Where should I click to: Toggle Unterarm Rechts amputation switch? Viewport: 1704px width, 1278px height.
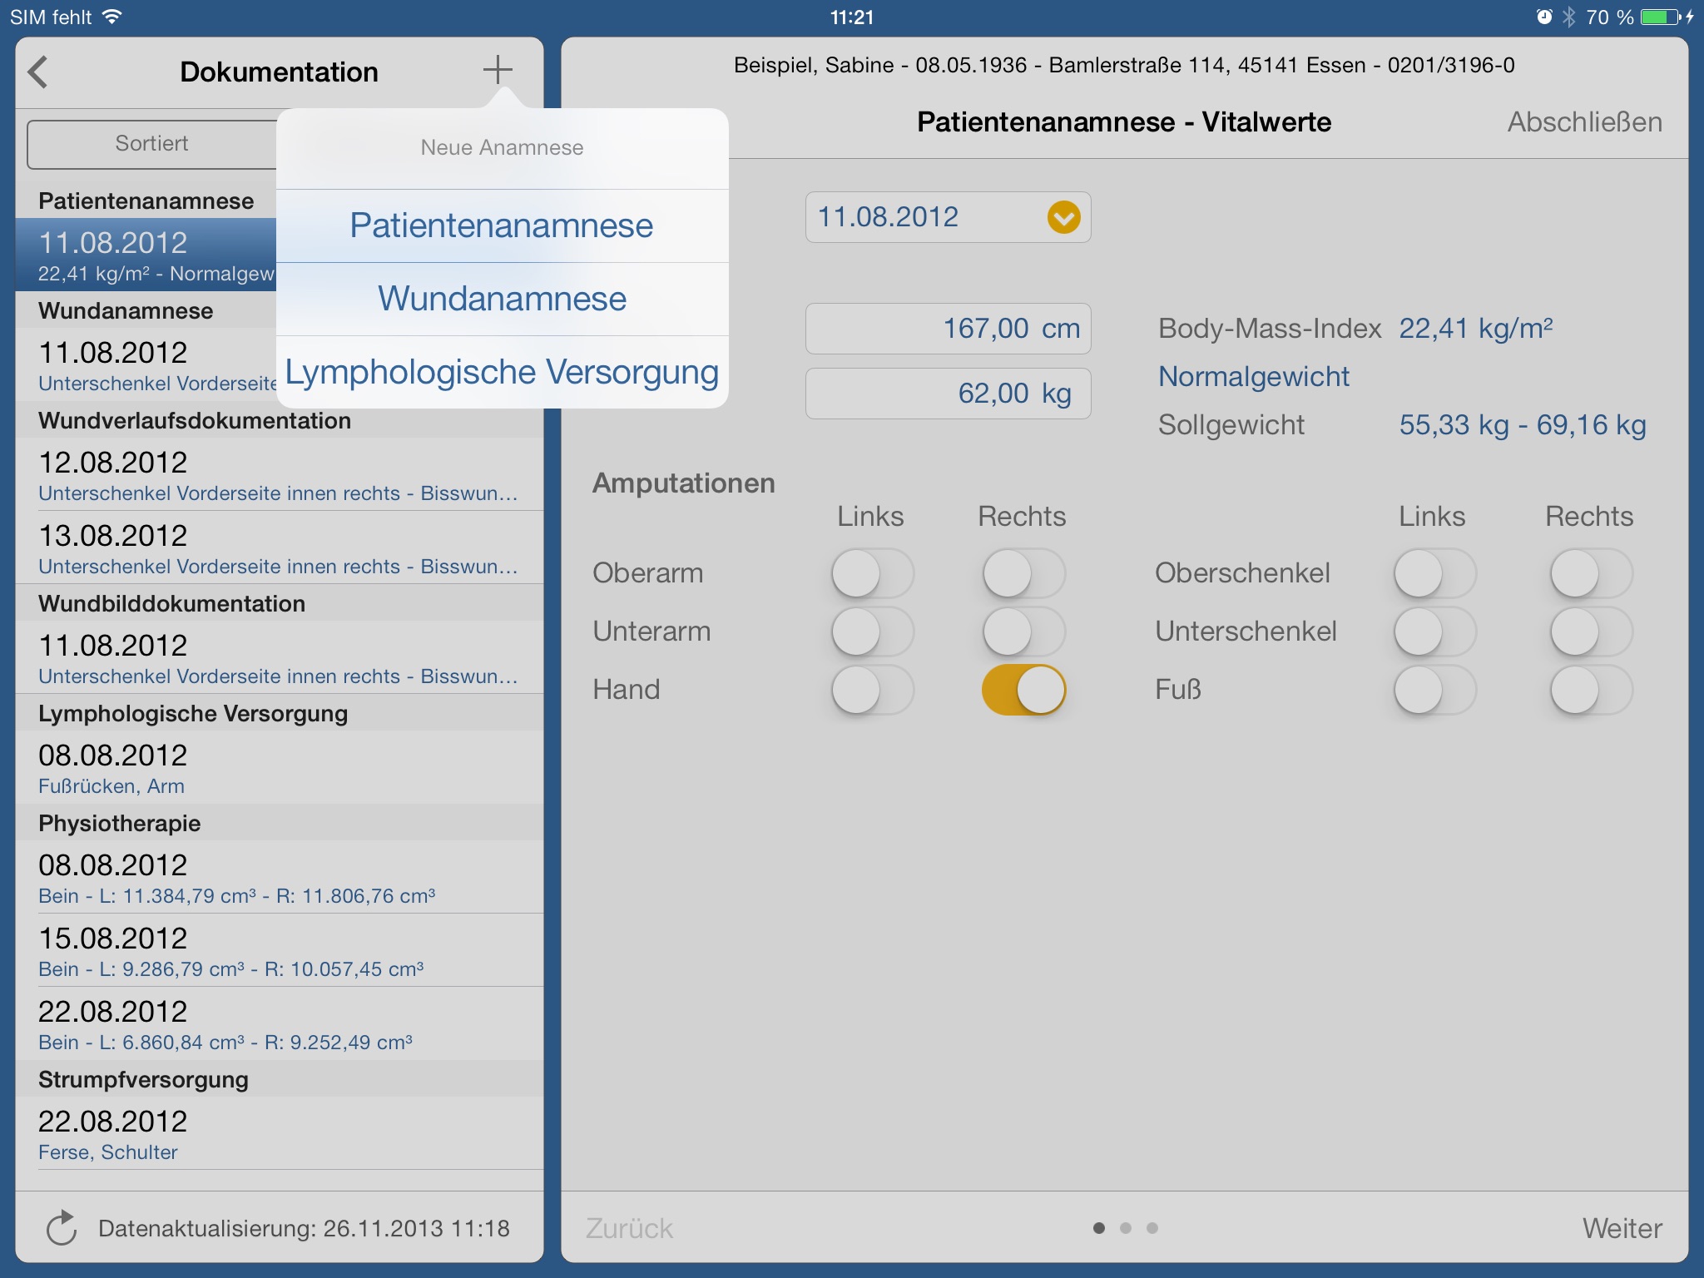coord(1023,632)
